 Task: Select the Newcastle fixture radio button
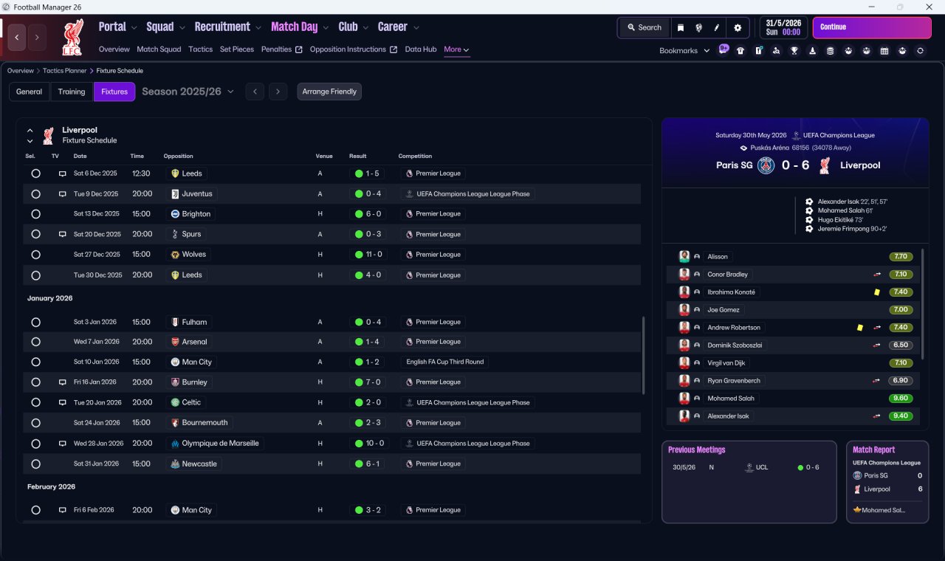point(35,464)
